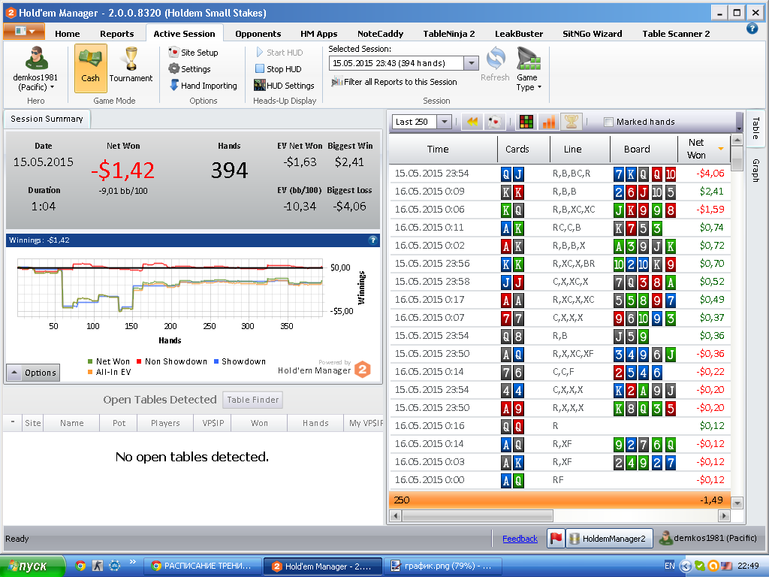Click the Time column header
The width and height of the screenshot is (769, 577).
click(443, 150)
